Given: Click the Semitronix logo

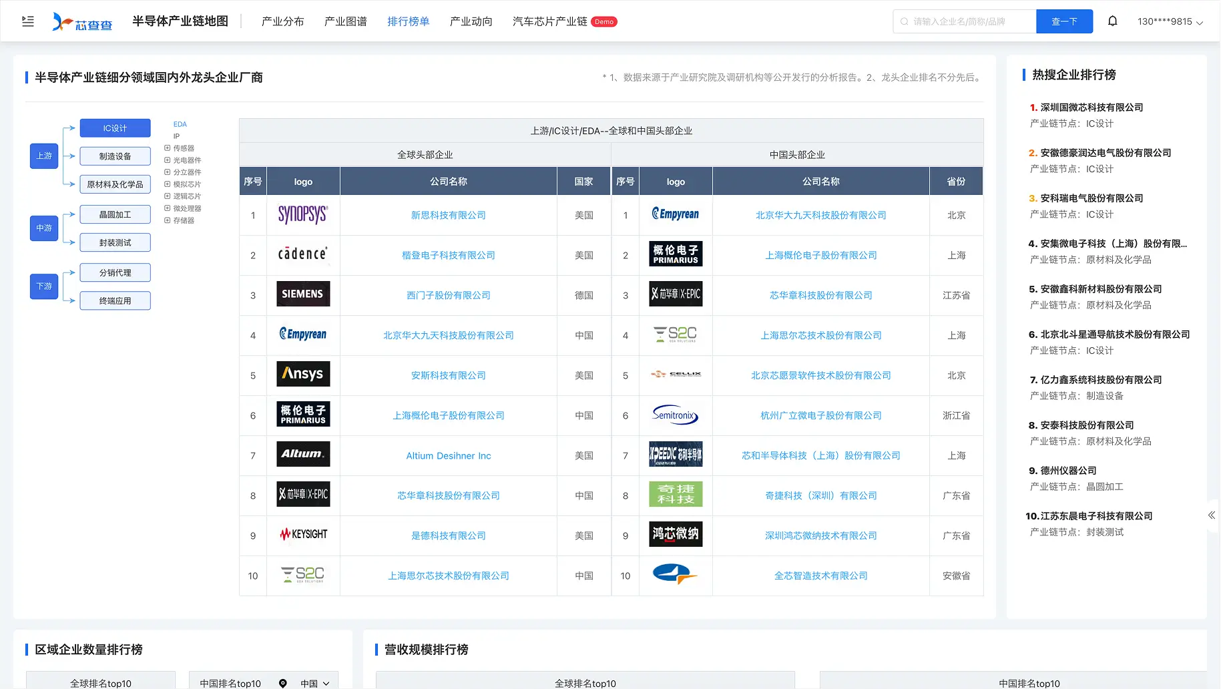Looking at the screenshot, I should click(675, 415).
